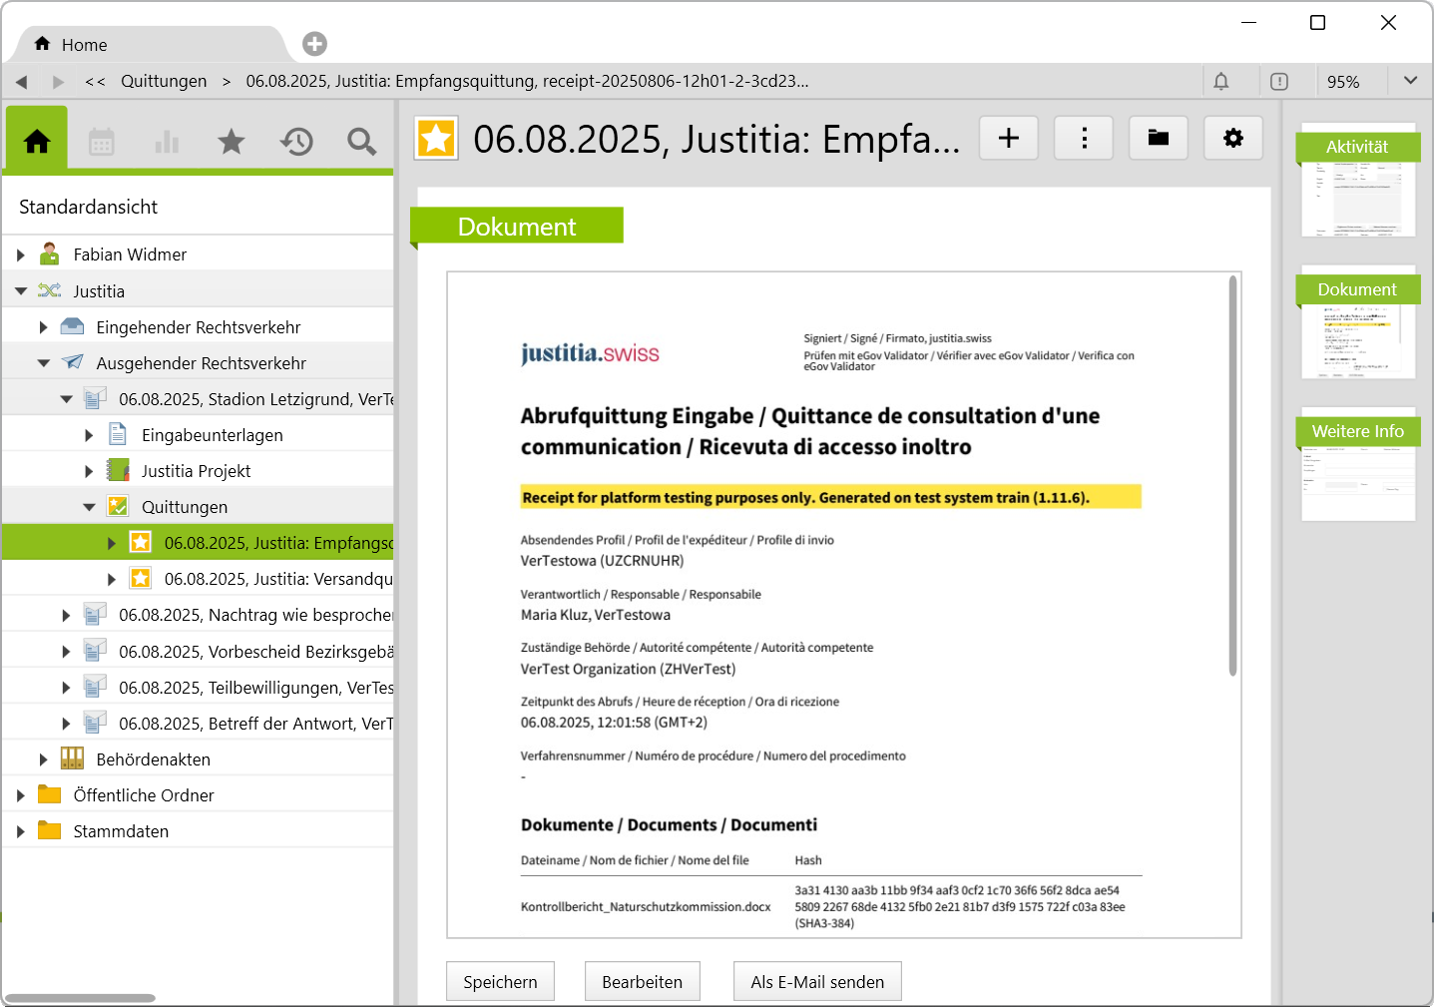Screen dimensions: 1434x1007
Task: Click the plus button beside document title
Action: [1009, 138]
